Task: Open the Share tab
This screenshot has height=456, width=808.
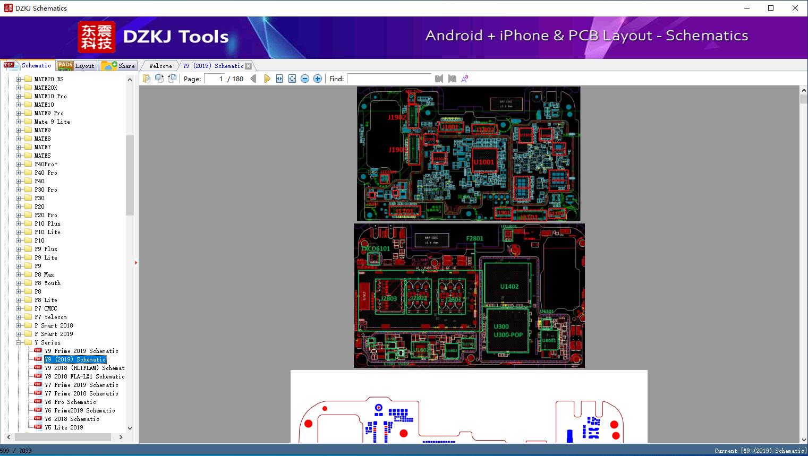Action: point(118,66)
